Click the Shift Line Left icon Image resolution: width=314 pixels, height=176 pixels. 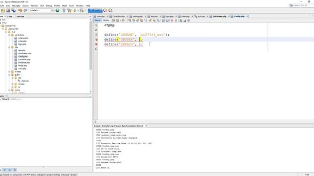(x=163, y=21)
